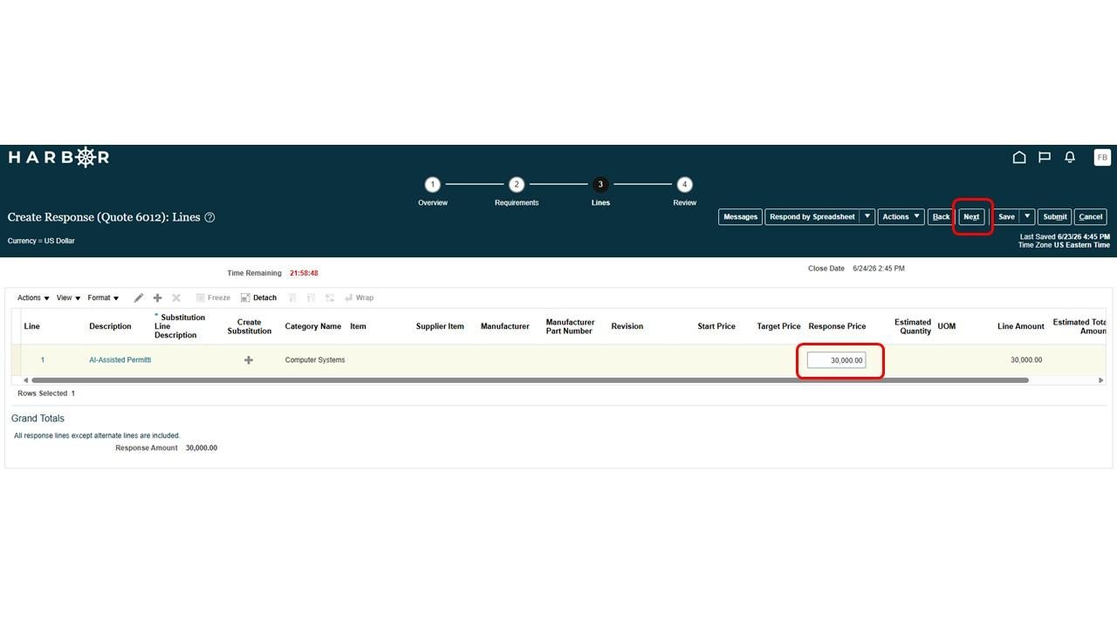Click Computer Systems category cell

(315, 360)
